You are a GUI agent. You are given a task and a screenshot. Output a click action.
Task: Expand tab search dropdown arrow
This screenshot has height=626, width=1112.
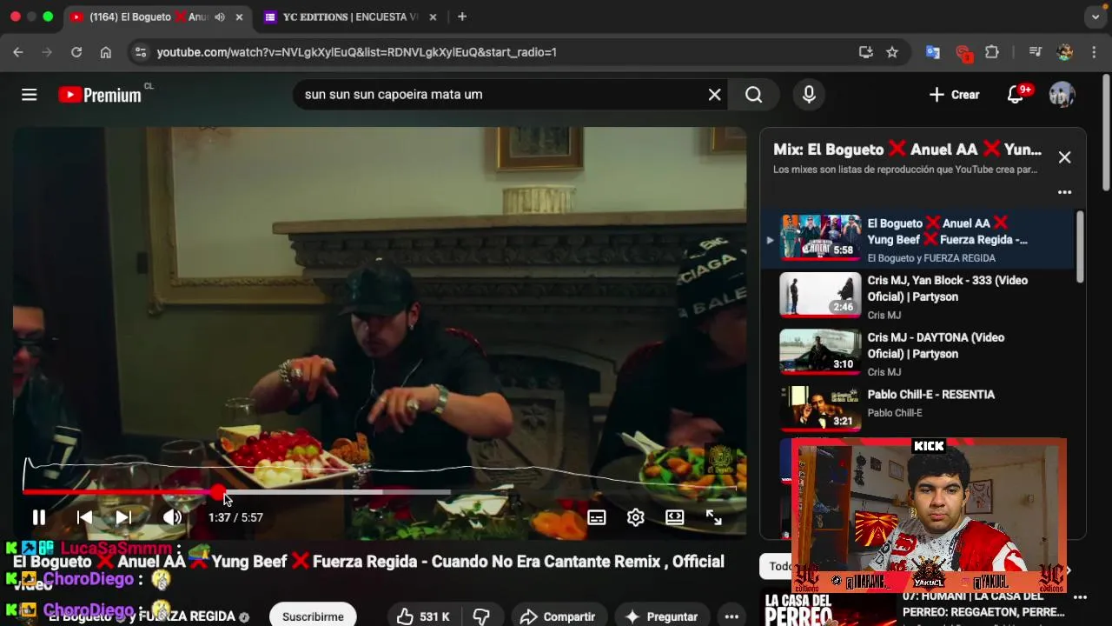[x=1095, y=17]
